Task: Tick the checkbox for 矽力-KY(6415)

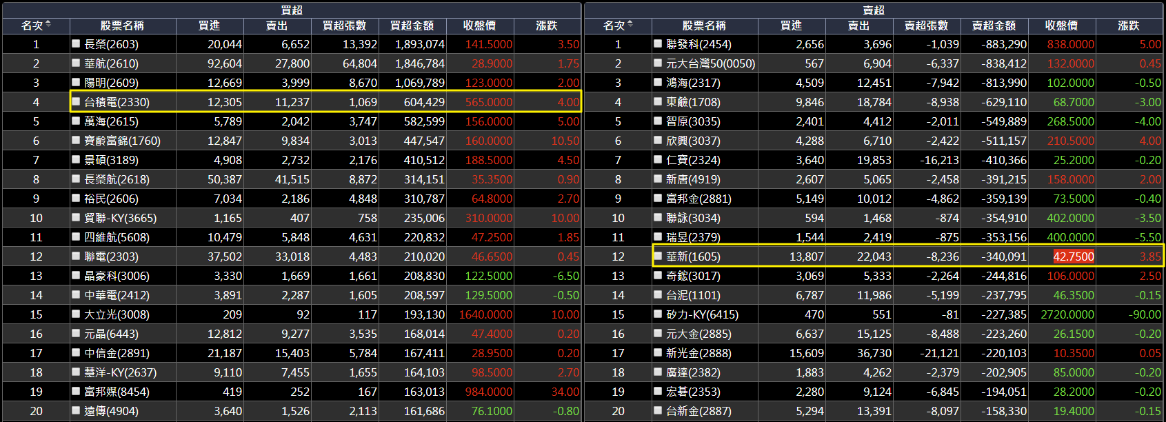Action: tap(658, 314)
